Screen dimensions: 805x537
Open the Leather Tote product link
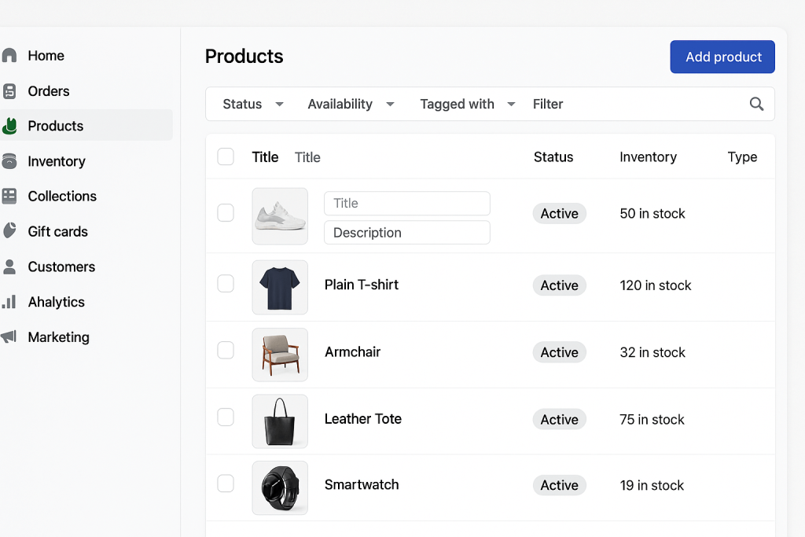pyautogui.click(x=362, y=419)
